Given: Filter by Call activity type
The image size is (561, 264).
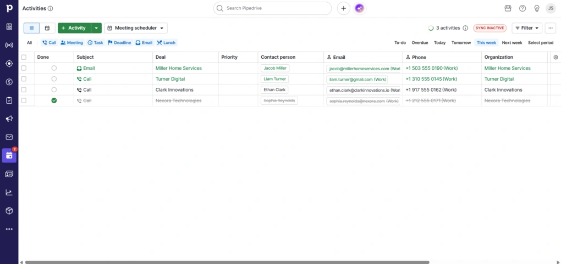Looking at the screenshot, I should pos(50,42).
